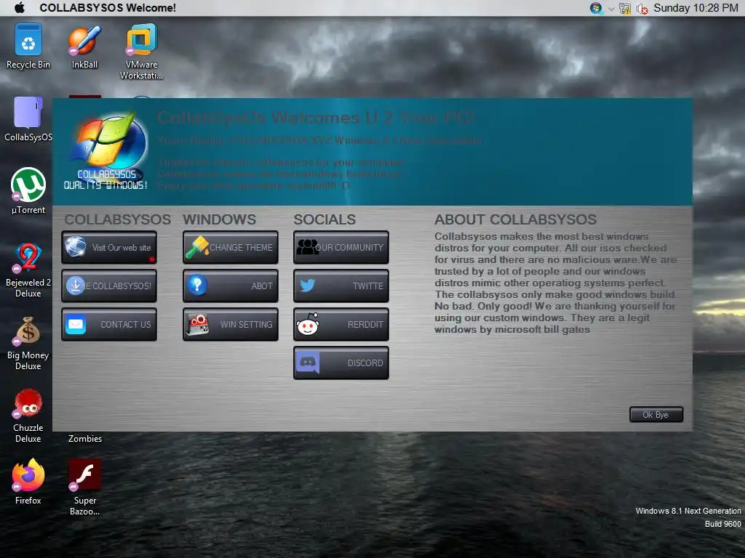Select the Big Money Deluxe icon
The height and width of the screenshot is (558, 745).
(x=28, y=343)
